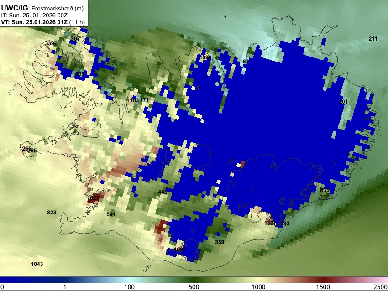
Task: Click the map value 1043
Action: pyautogui.click(x=37, y=264)
